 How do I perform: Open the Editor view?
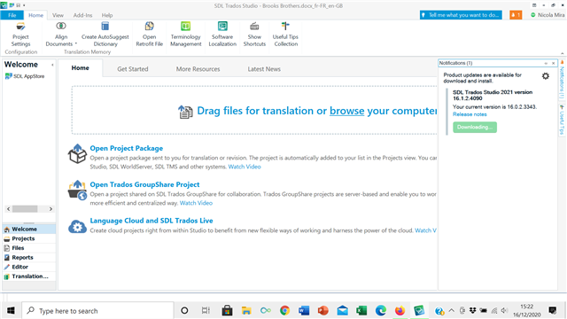(29, 267)
